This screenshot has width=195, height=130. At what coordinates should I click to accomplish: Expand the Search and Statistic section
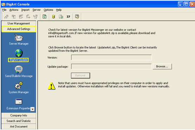(19, 121)
